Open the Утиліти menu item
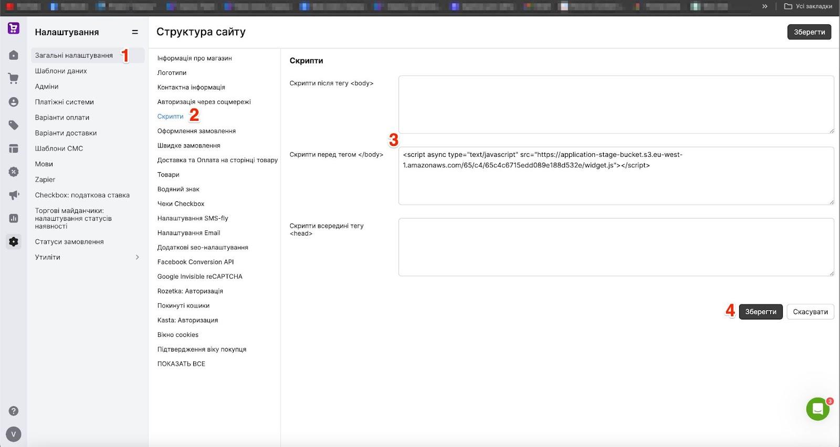The width and height of the screenshot is (840, 447). [x=48, y=257]
